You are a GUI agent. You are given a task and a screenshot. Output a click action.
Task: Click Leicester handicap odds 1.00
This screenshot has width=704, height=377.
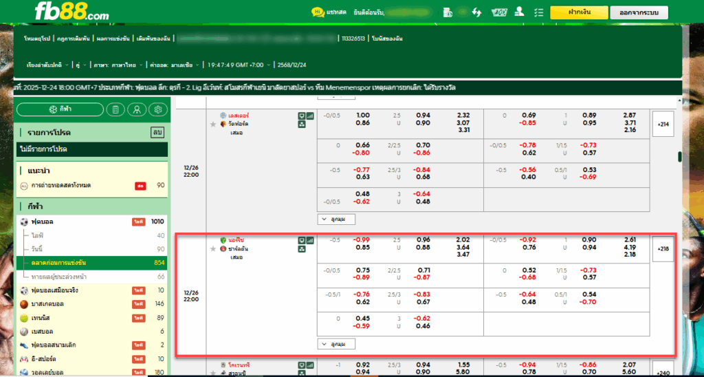click(363, 115)
